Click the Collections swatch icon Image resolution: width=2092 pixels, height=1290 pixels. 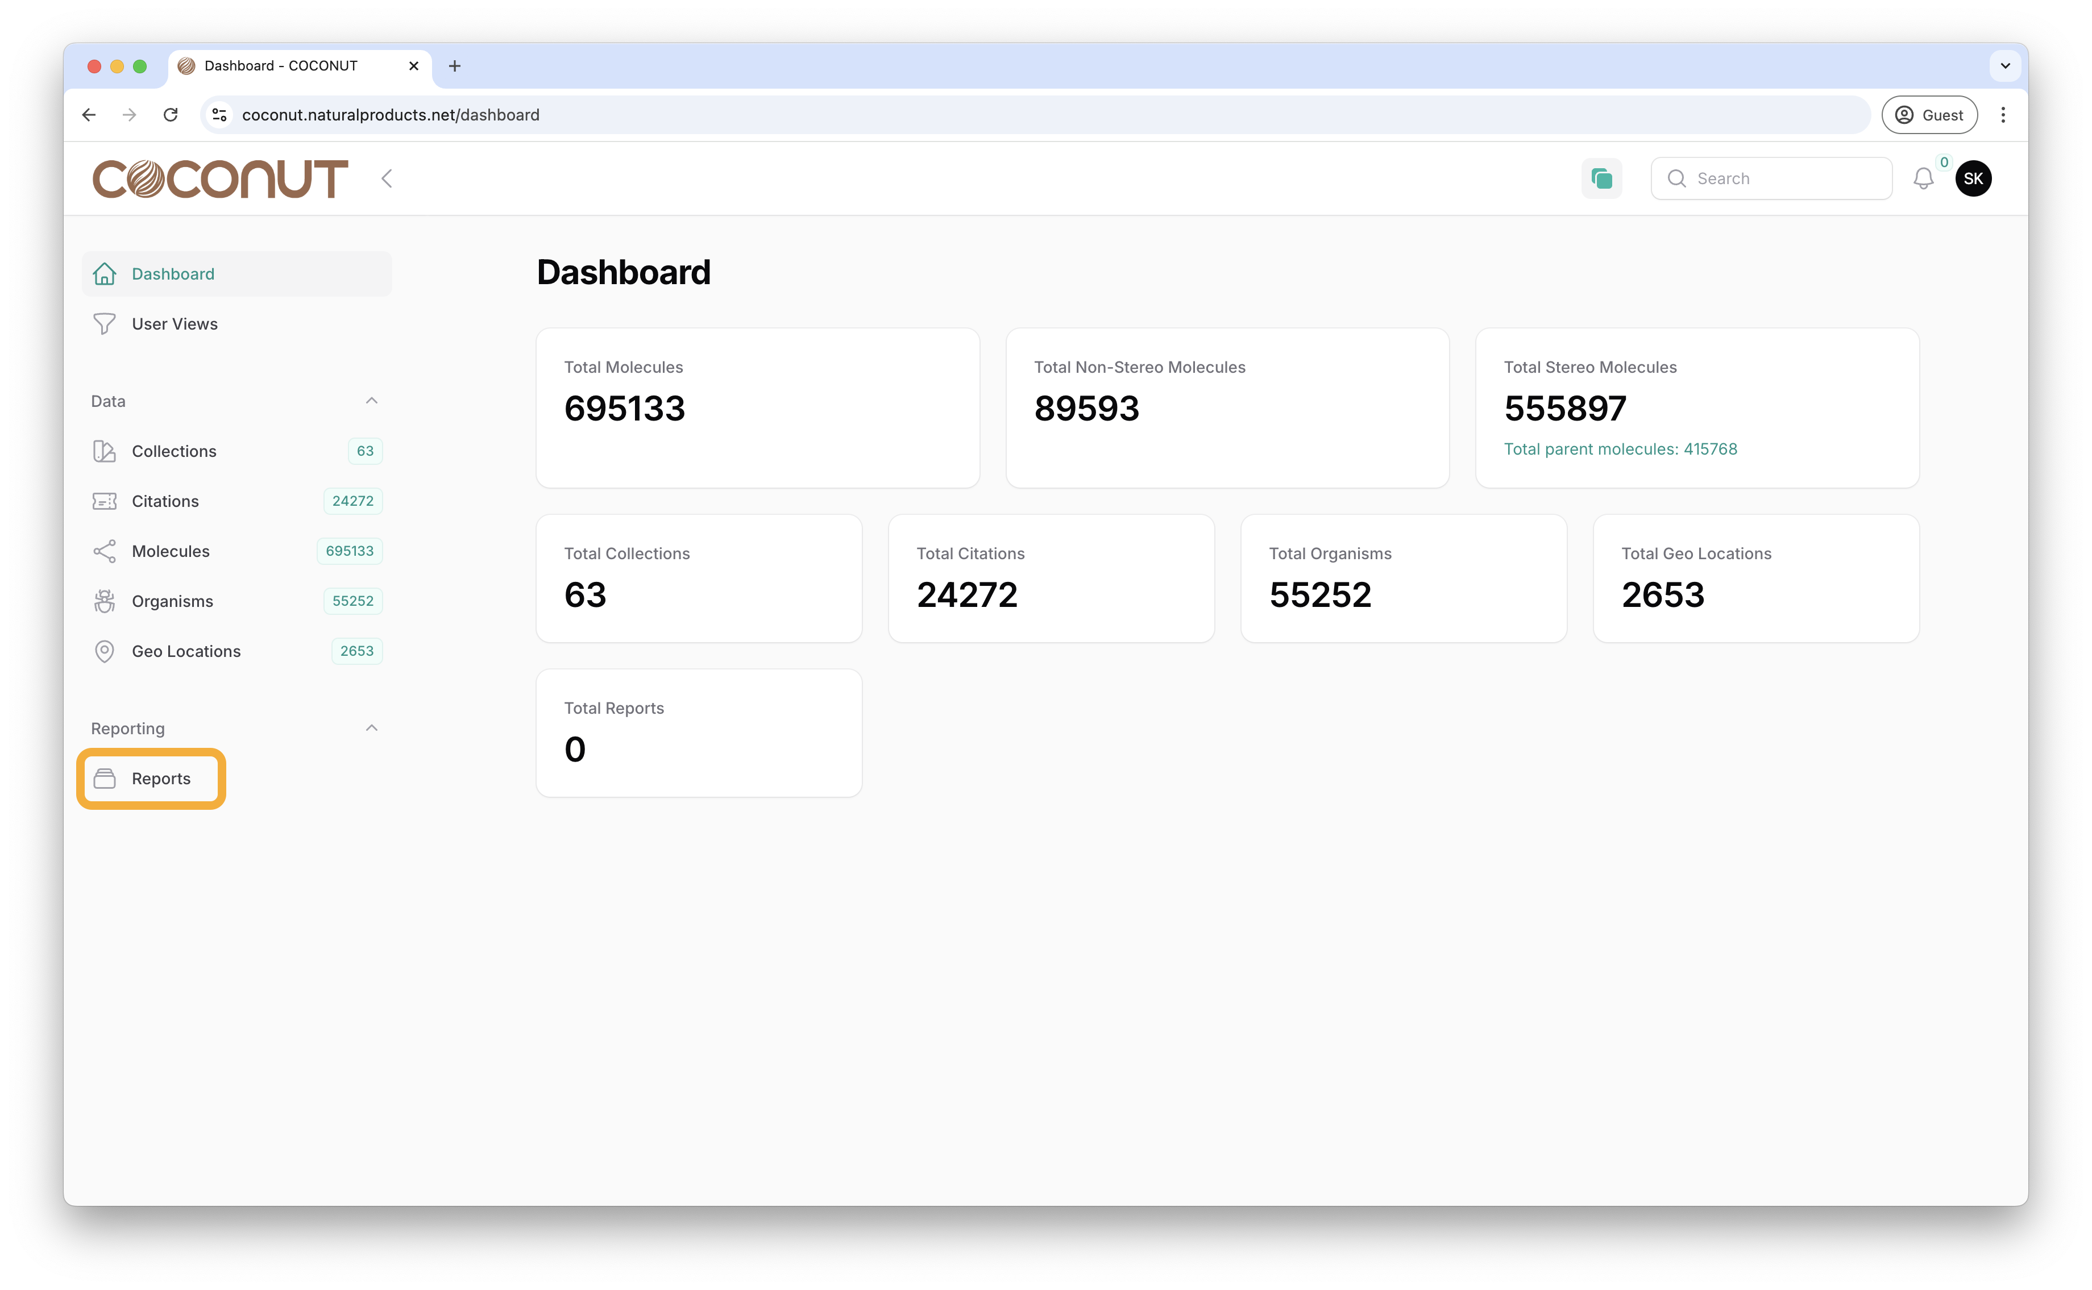pyautogui.click(x=104, y=451)
